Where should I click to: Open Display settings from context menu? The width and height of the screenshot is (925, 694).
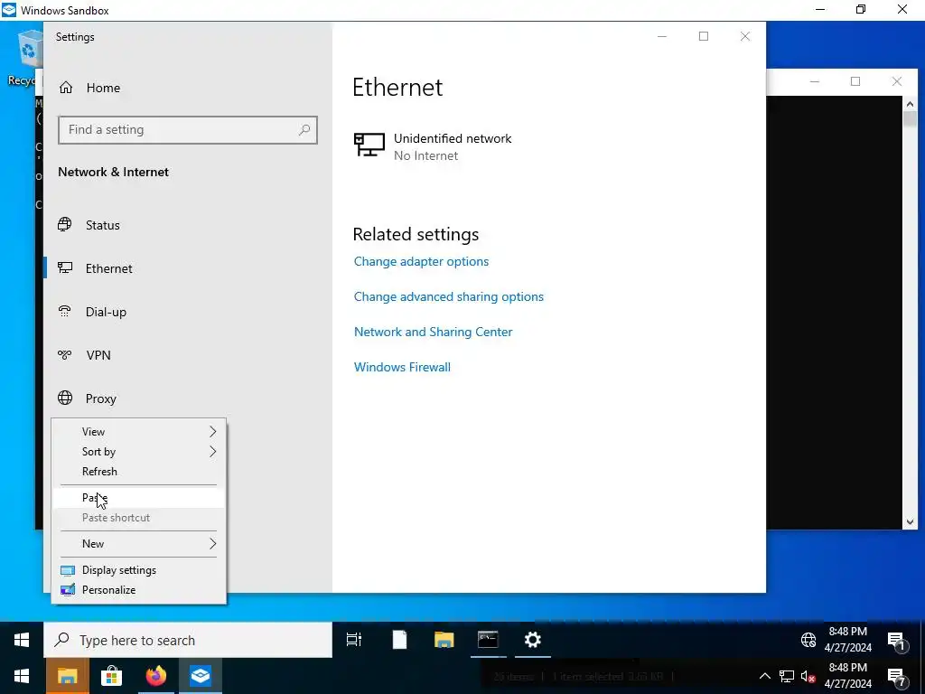tap(138, 570)
